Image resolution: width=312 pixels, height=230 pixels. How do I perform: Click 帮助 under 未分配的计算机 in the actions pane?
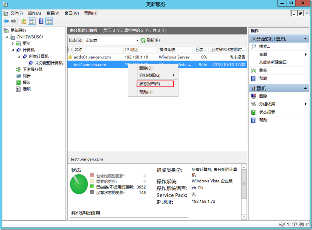tap(263, 79)
